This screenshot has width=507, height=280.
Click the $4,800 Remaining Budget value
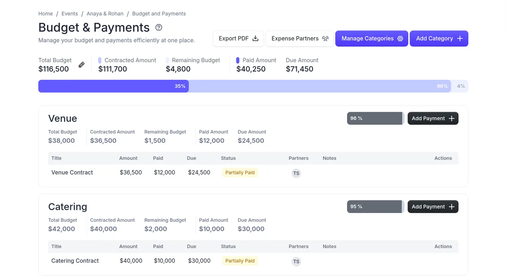(178, 69)
